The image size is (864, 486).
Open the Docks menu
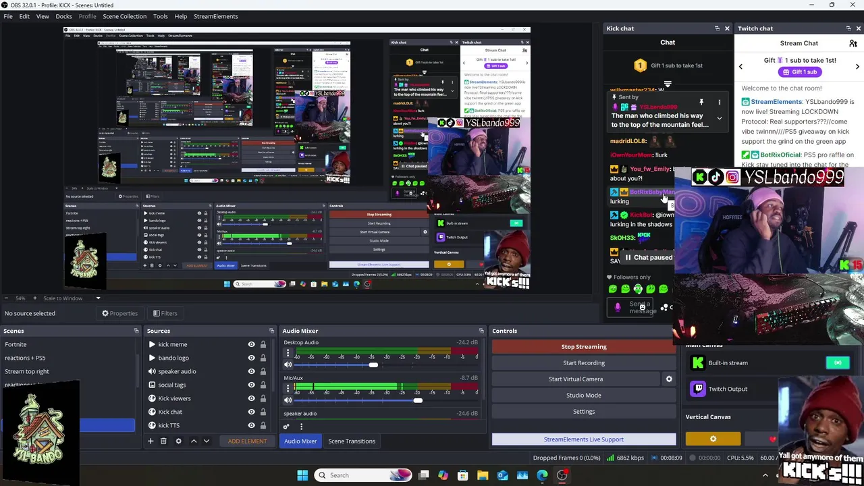pos(63,16)
